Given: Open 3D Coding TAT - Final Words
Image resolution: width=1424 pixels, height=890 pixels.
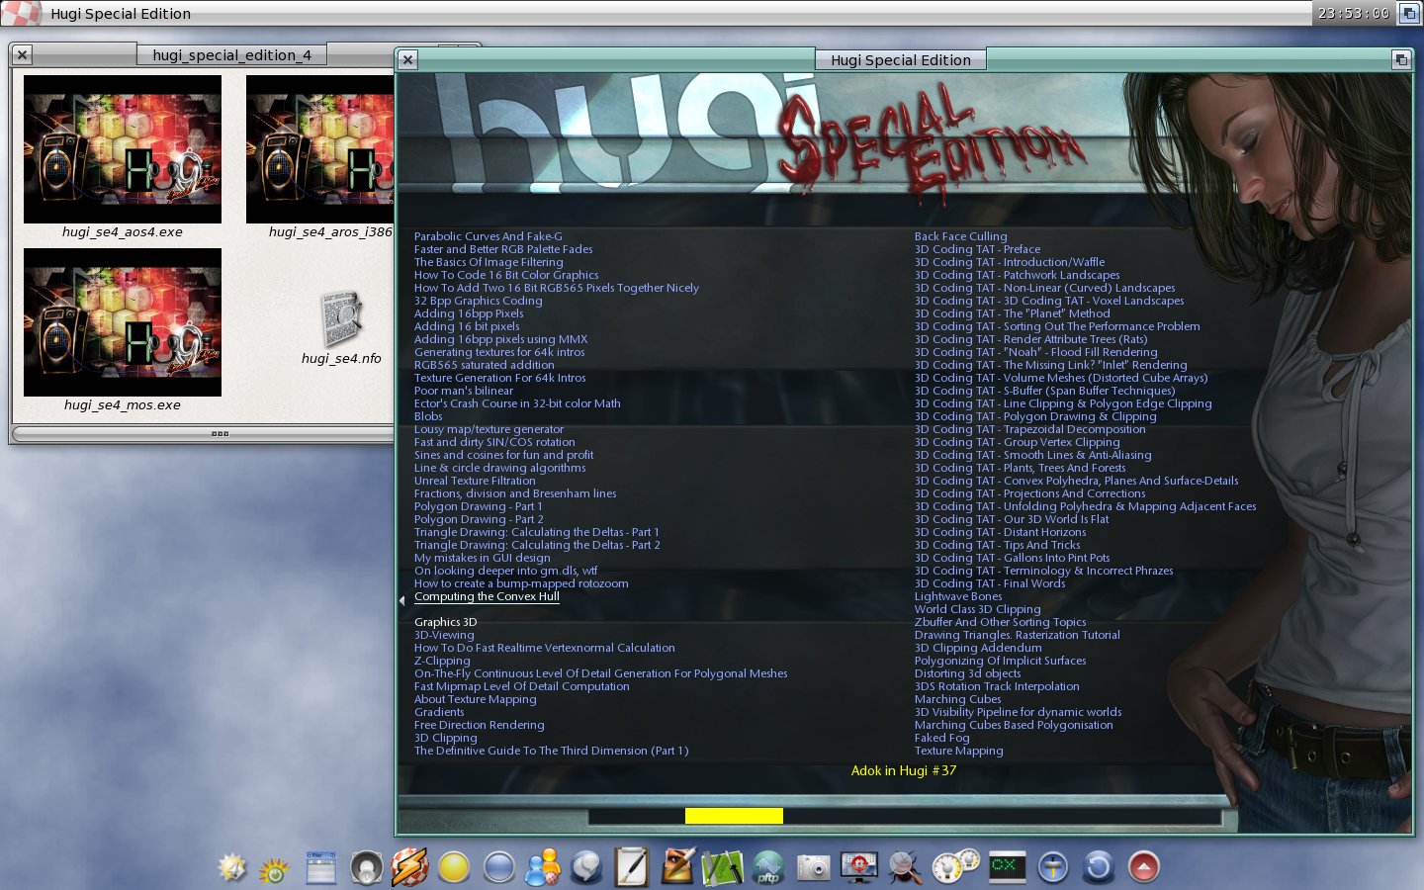Looking at the screenshot, I should pos(990,583).
